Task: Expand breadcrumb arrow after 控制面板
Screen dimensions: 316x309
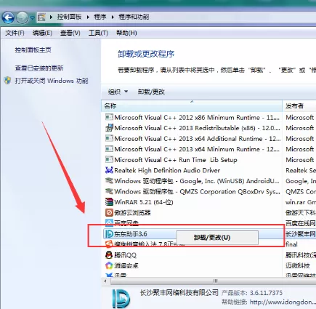Action: [88, 17]
